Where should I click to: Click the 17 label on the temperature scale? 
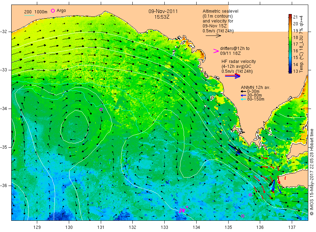coord(295,44)
